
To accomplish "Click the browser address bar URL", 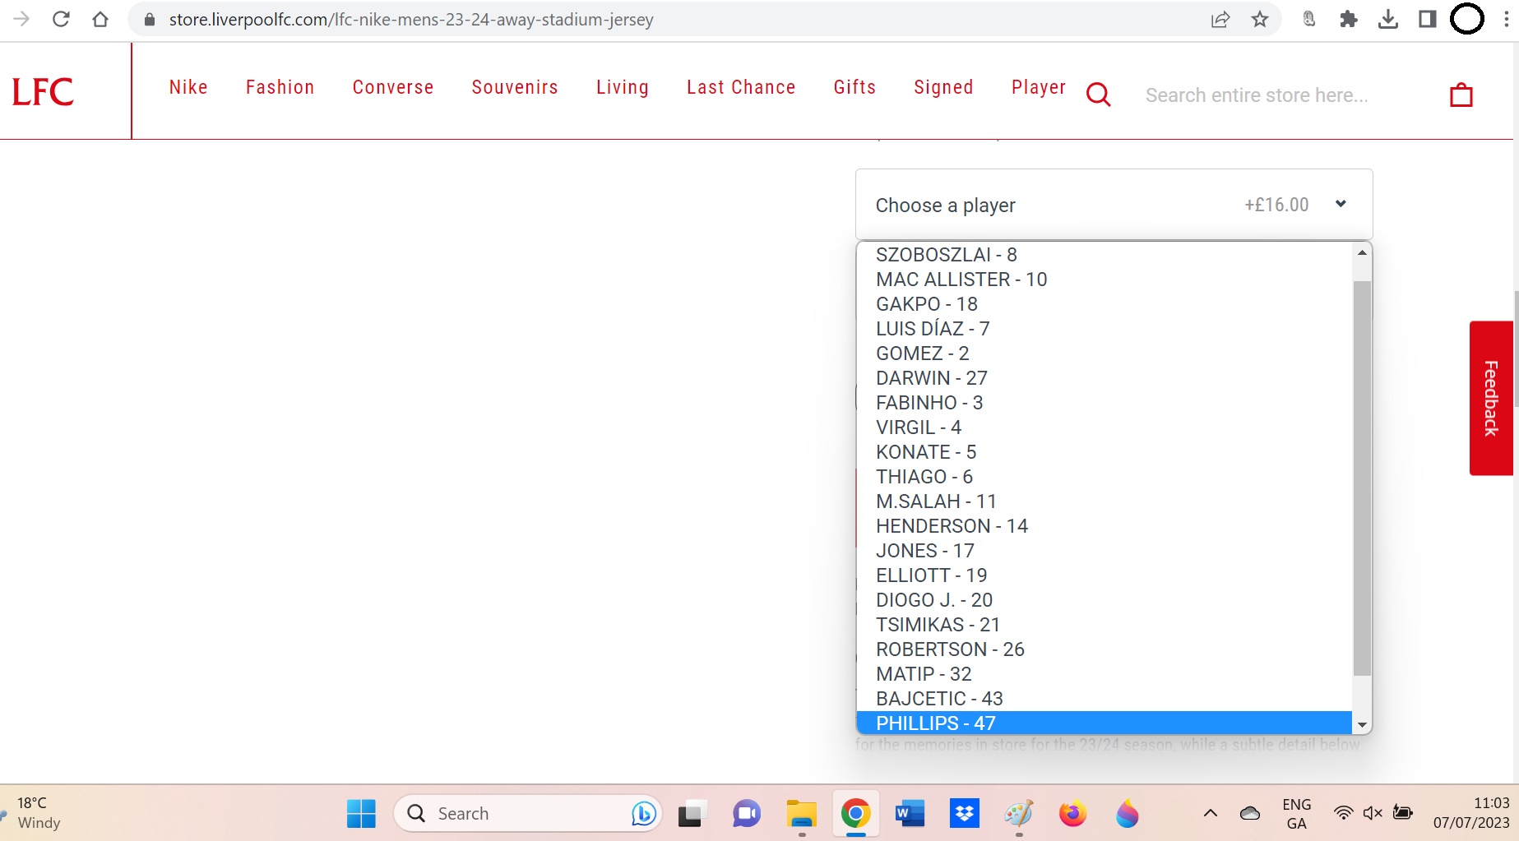I will click(x=411, y=19).
